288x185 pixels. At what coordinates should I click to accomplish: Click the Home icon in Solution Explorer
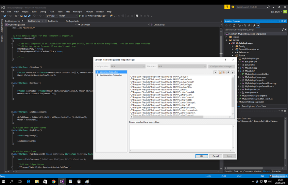[234, 25]
